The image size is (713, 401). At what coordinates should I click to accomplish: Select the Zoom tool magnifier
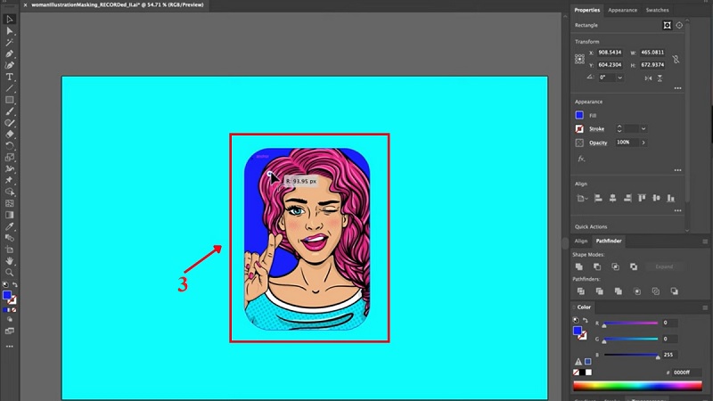(x=10, y=273)
